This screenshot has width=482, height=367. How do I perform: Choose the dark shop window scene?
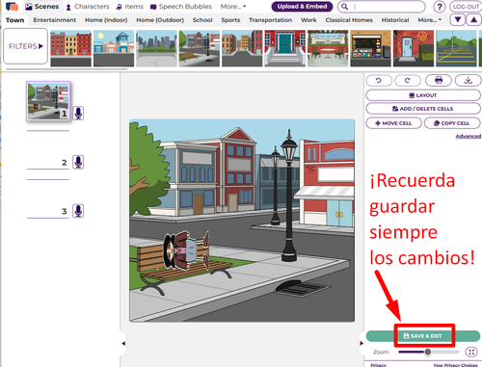click(370, 48)
